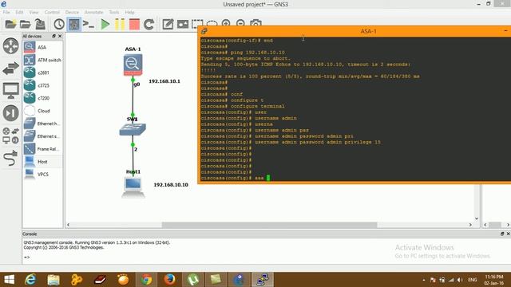Select ATM switch in device list

(x=42, y=60)
